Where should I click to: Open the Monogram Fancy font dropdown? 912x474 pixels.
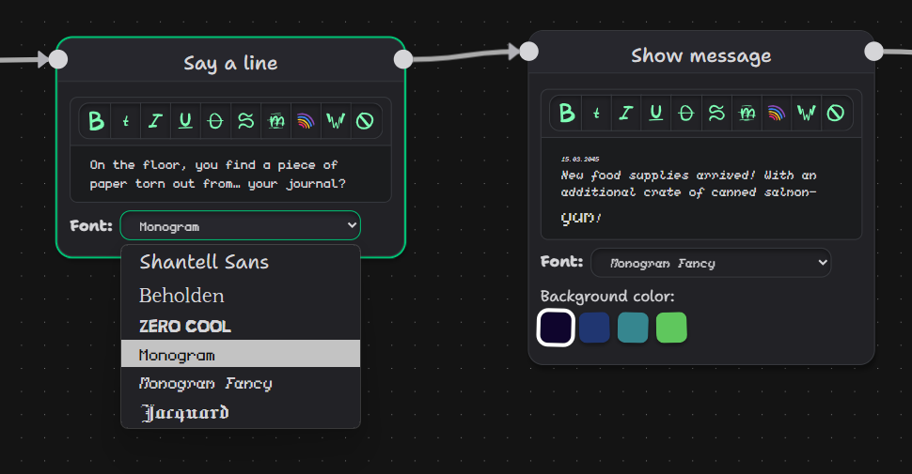click(711, 263)
